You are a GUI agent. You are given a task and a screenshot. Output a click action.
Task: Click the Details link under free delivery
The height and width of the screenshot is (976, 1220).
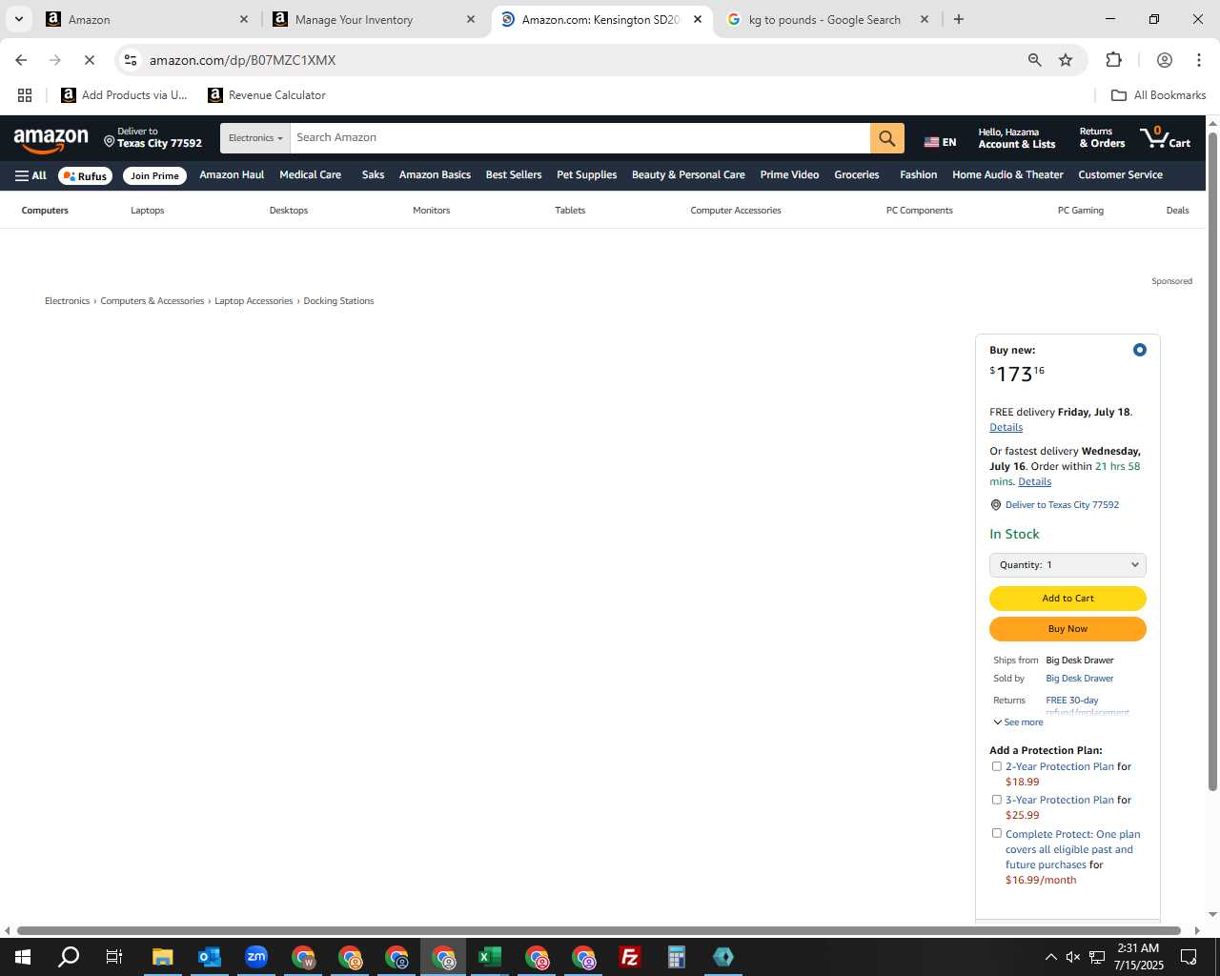pos(1006,428)
